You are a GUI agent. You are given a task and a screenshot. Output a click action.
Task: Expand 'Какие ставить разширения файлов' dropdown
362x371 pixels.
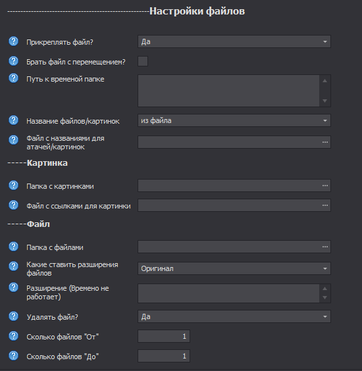click(x=234, y=268)
